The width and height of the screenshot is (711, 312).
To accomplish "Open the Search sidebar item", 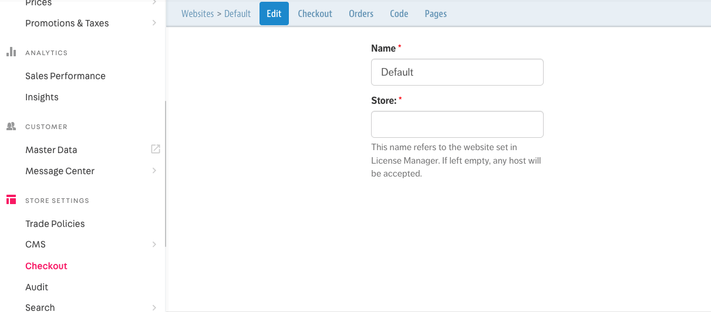I will (40, 307).
